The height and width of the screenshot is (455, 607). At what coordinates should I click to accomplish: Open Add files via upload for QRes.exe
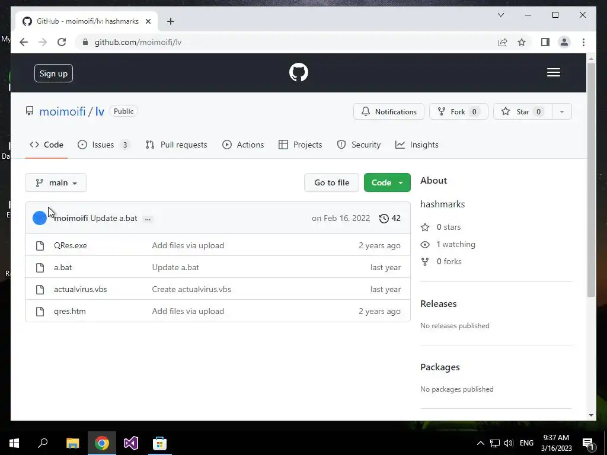click(188, 245)
